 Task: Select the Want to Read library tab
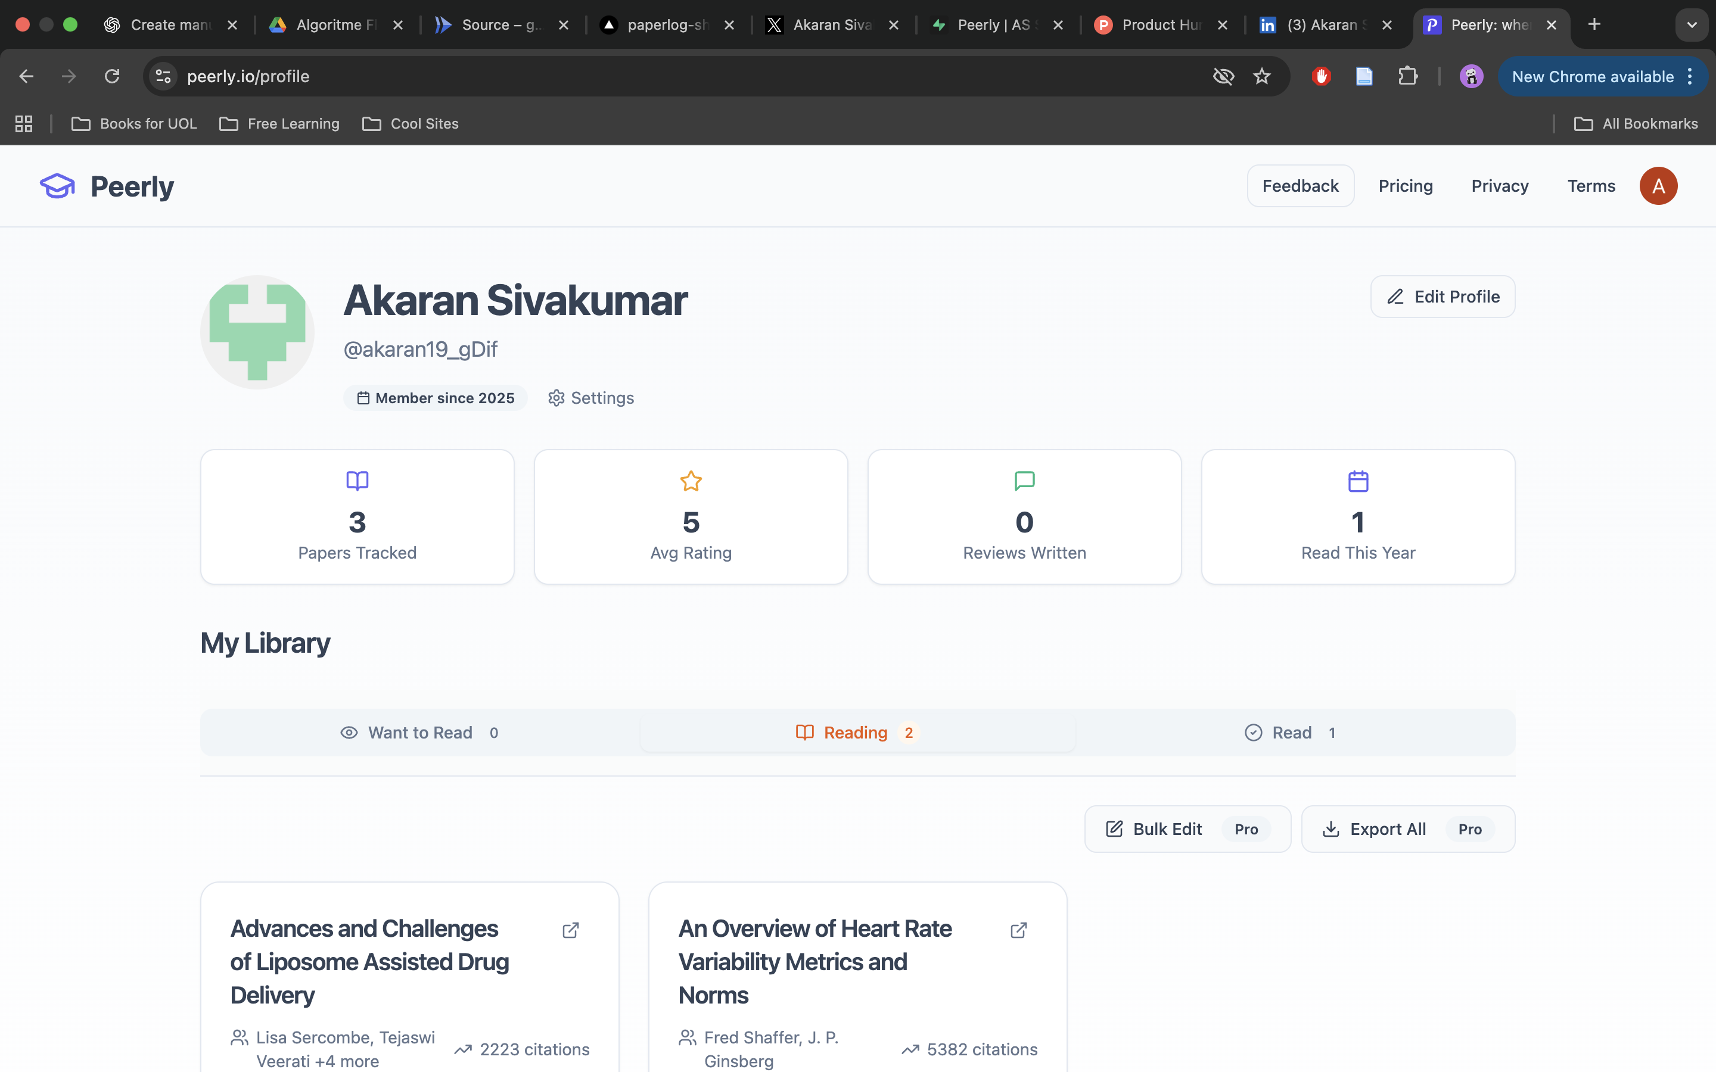[420, 733]
